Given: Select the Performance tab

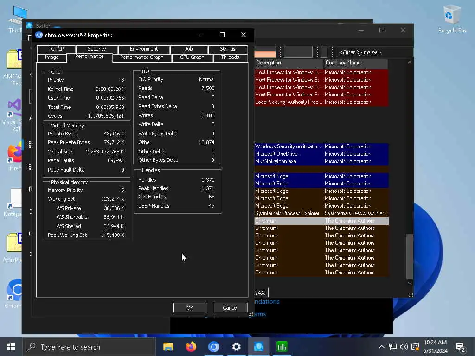Looking at the screenshot, I should pos(90,57).
